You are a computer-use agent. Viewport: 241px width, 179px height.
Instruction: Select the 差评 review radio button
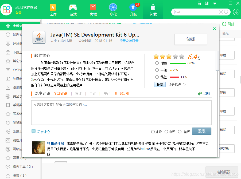[180, 132]
